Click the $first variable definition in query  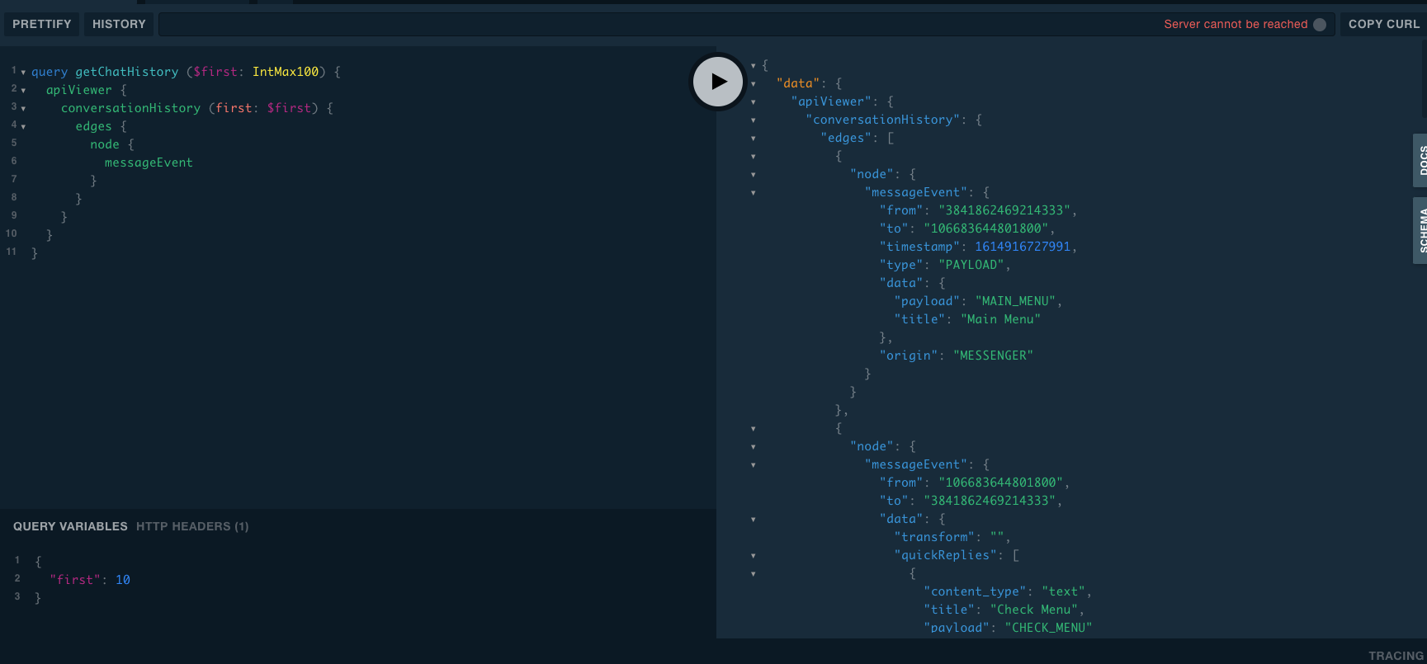point(215,72)
